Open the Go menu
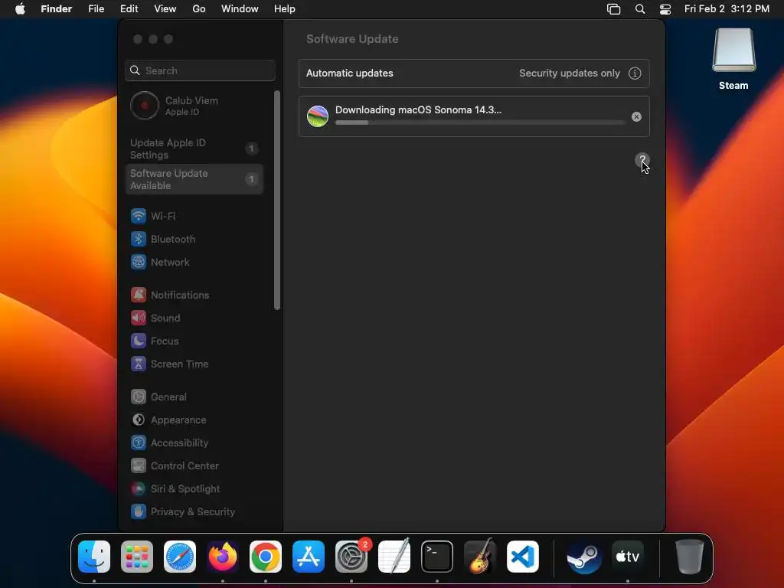 point(199,9)
